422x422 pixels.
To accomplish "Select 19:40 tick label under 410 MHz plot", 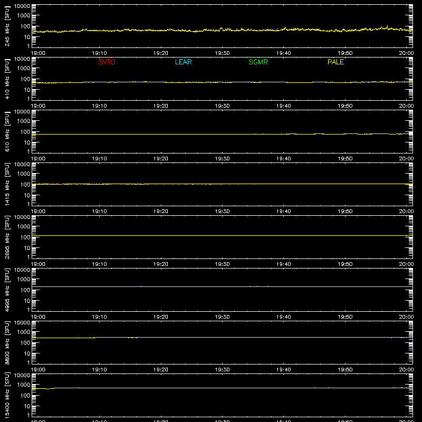I will (284, 106).
